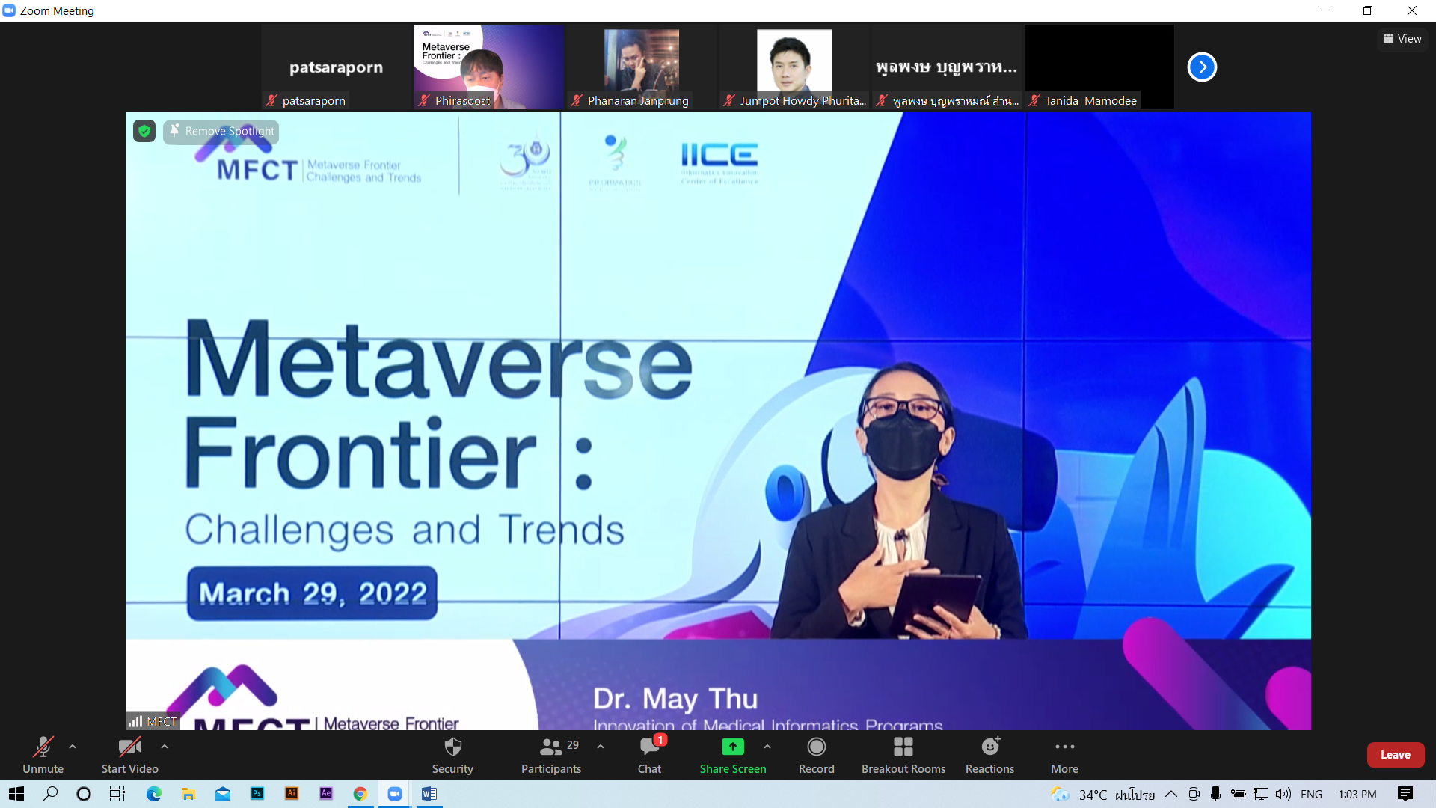Open video options arrow next to Start Video

pos(165,747)
